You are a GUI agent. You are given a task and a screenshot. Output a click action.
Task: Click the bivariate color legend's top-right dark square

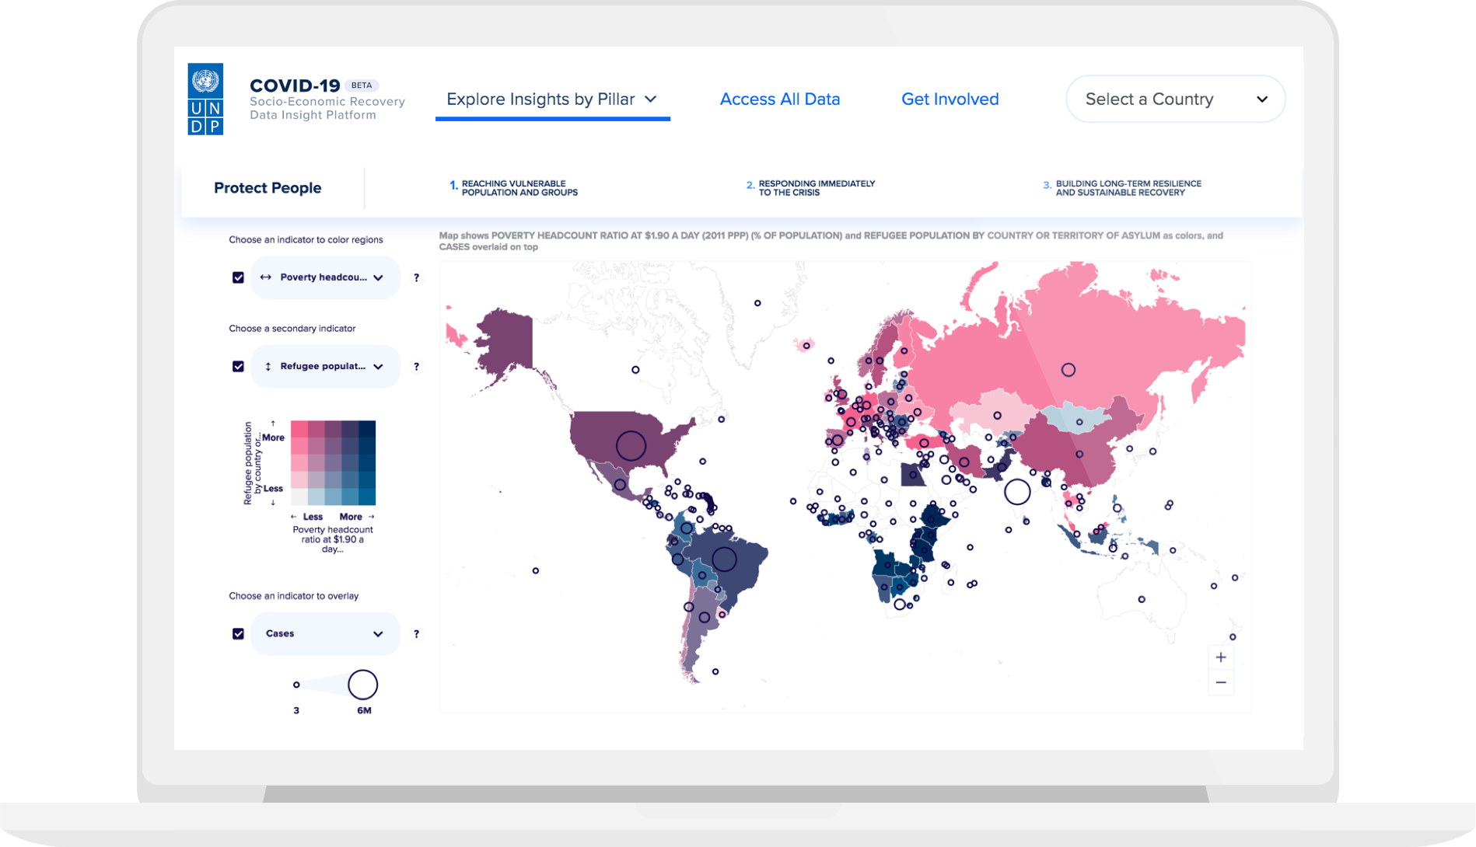click(x=367, y=429)
